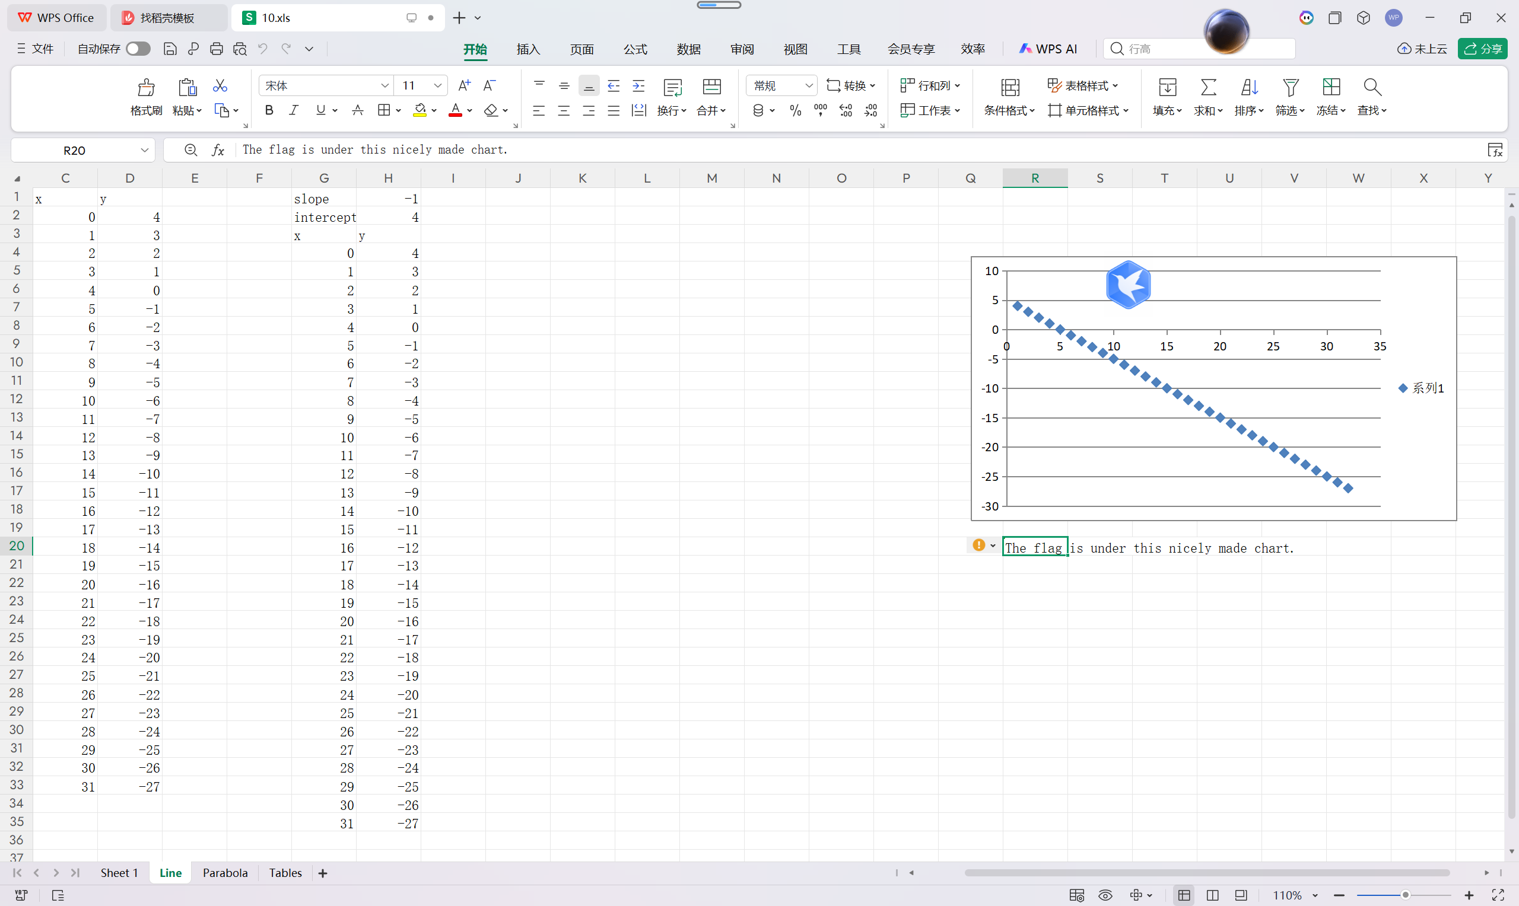This screenshot has width=1519, height=906.
Task: Click the Find magnifier icon
Action: point(1372,87)
